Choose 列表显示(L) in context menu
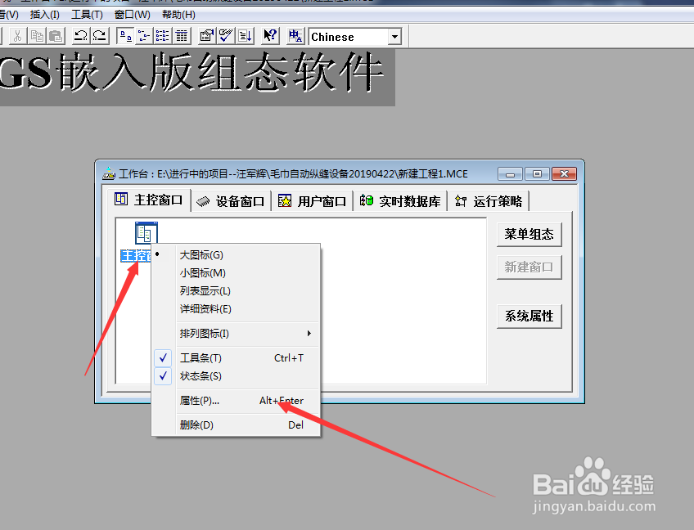Viewport: 694px width, 530px height. 236,291
